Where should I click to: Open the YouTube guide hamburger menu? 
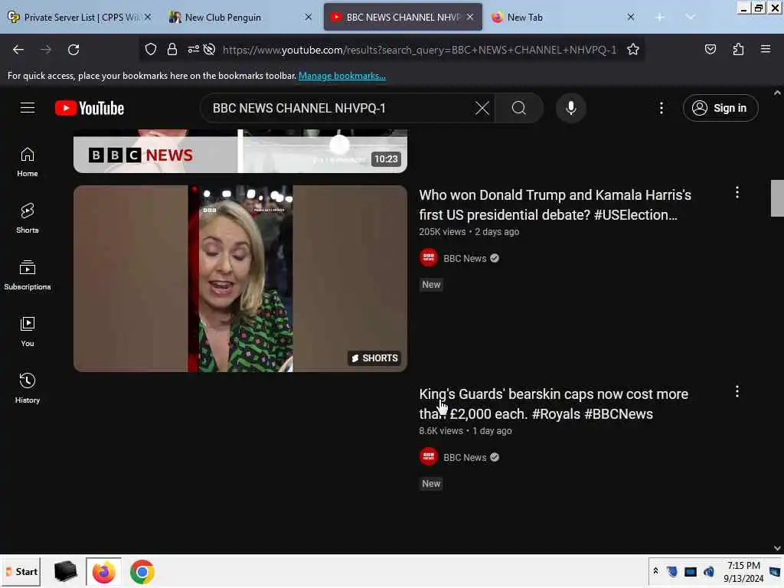click(x=28, y=108)
